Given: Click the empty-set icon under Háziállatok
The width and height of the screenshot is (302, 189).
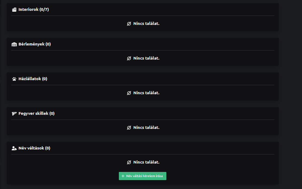Looking at the screenshot, I should click(x=129, y=93).
